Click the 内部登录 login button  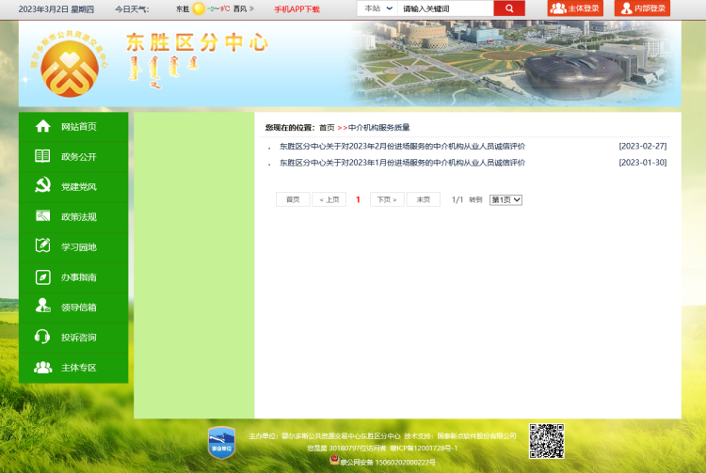[642, 8]
